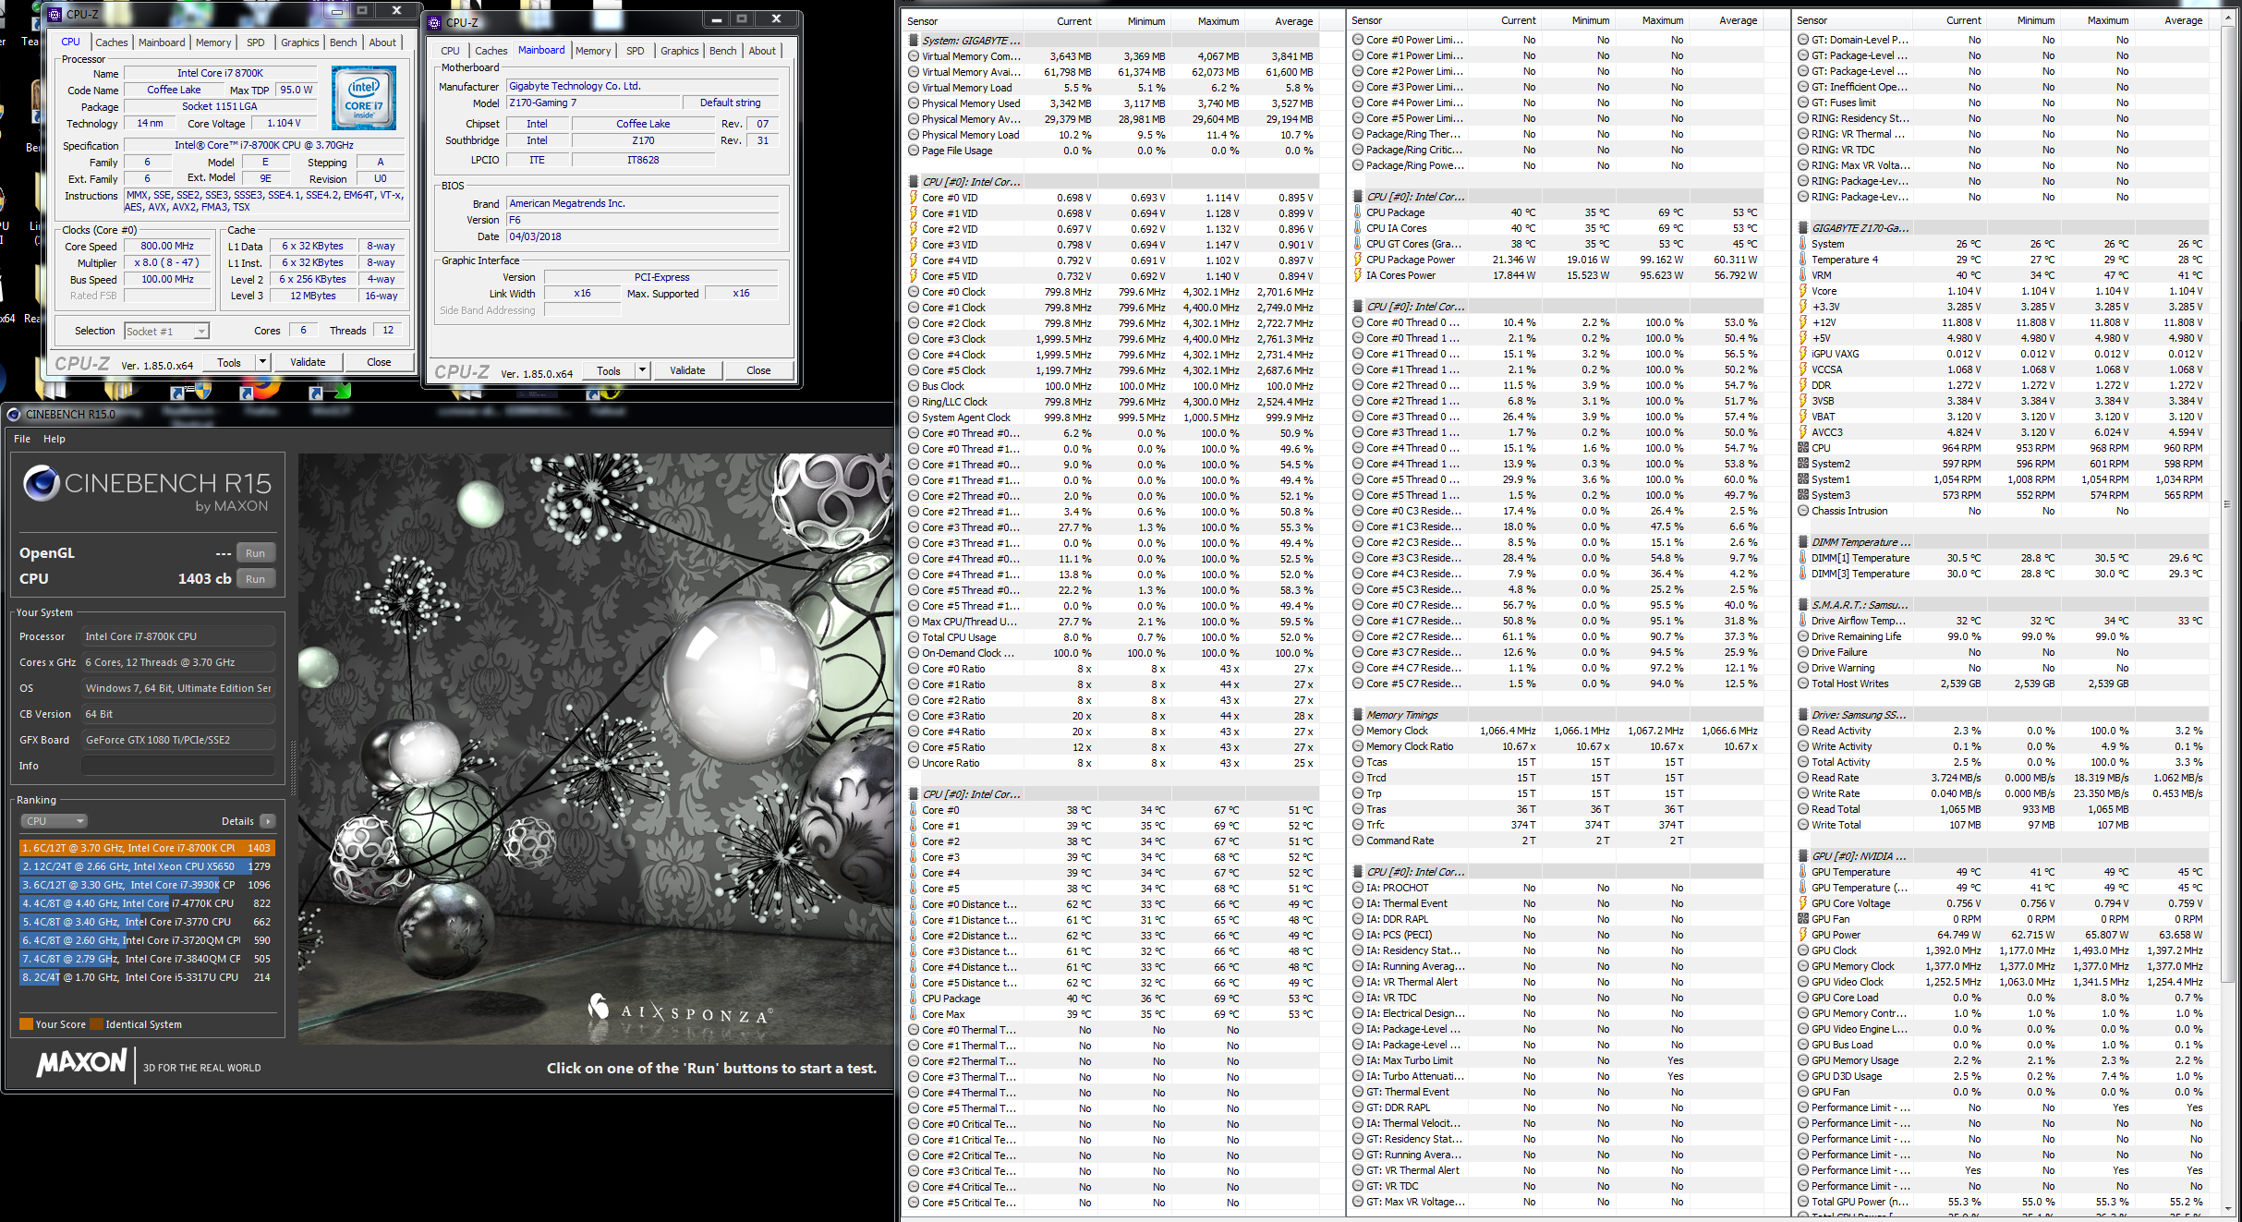Click the chip icon beside GPU [#0]: NVIDIA group
2242x1222 pixels.
point(1803,856)
